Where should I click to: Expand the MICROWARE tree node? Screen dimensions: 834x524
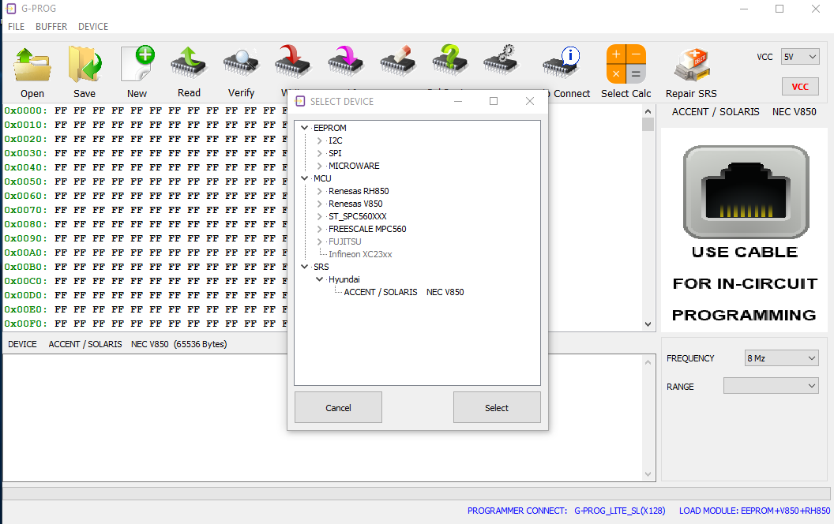tap(319, 166)
